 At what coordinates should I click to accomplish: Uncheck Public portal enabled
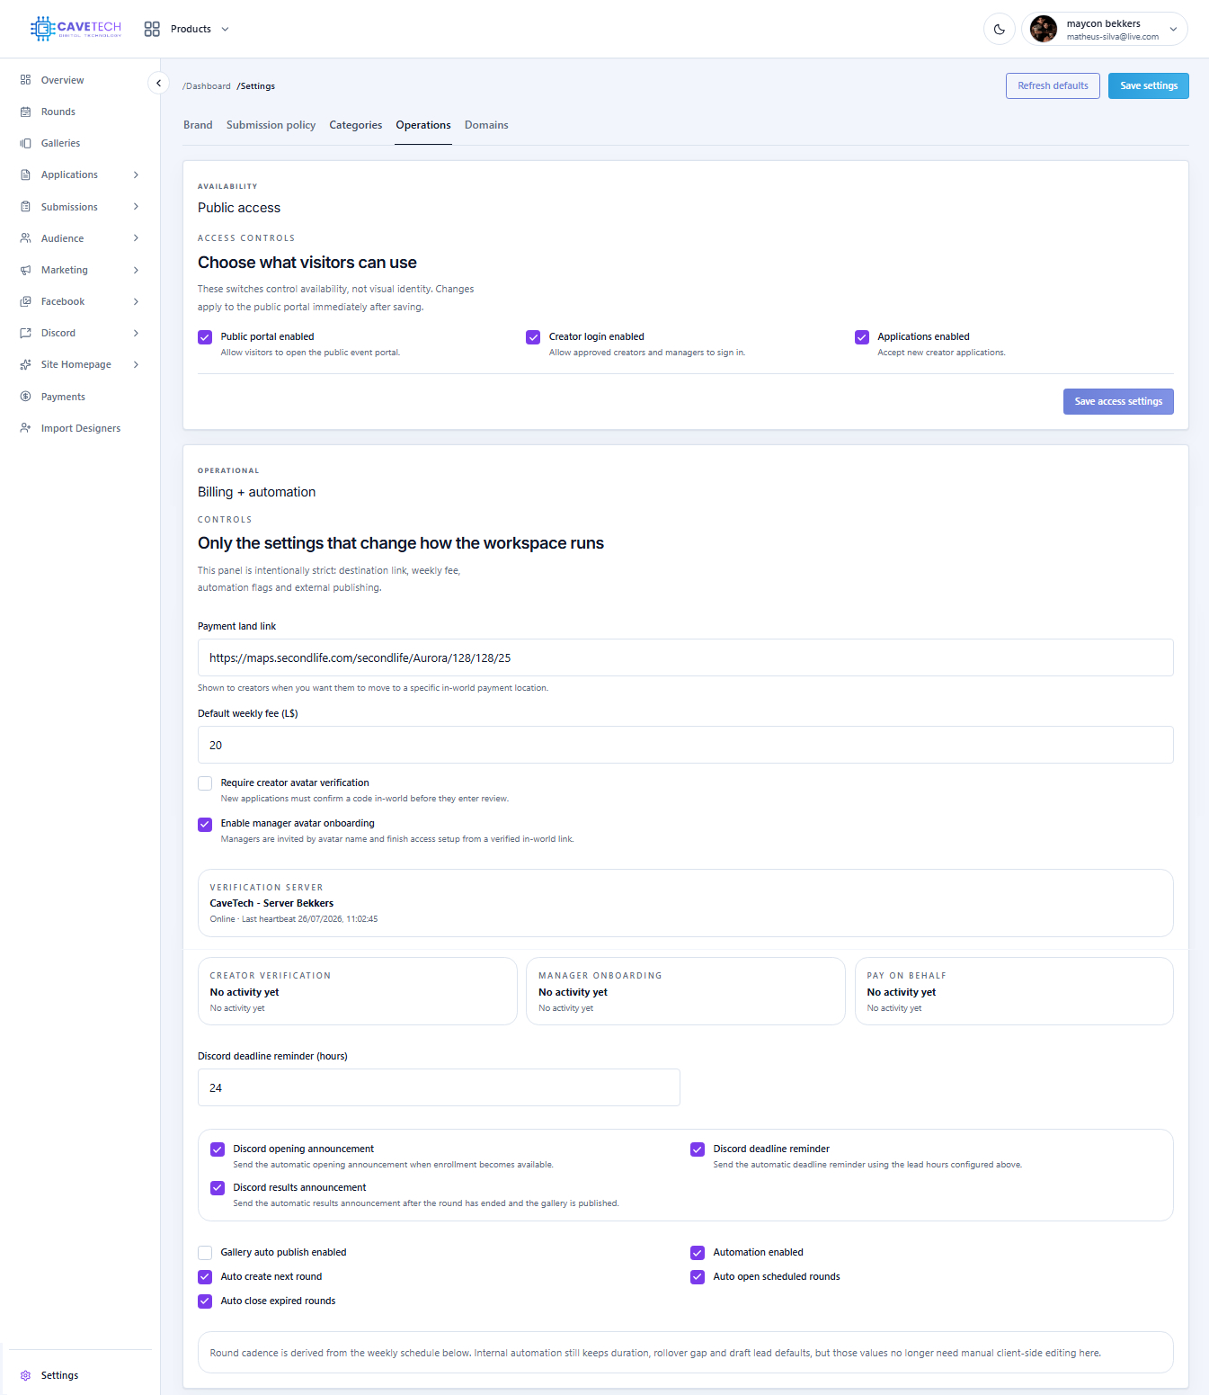click(205, 337)
